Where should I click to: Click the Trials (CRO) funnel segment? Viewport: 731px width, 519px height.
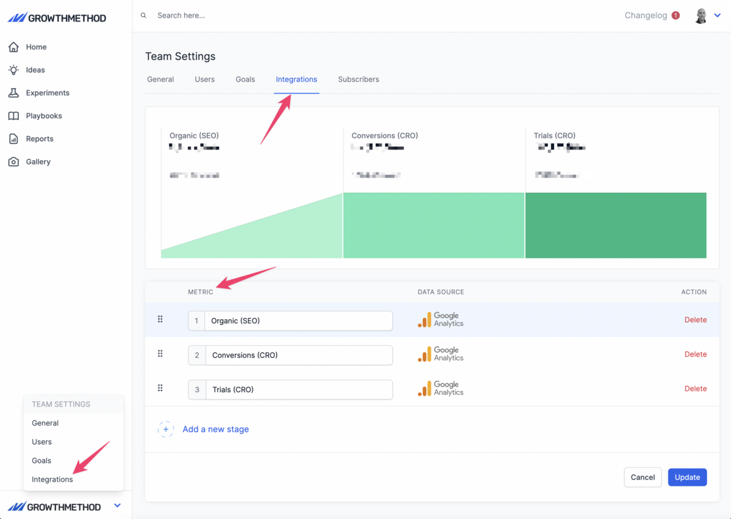click(x=616, y=225)
